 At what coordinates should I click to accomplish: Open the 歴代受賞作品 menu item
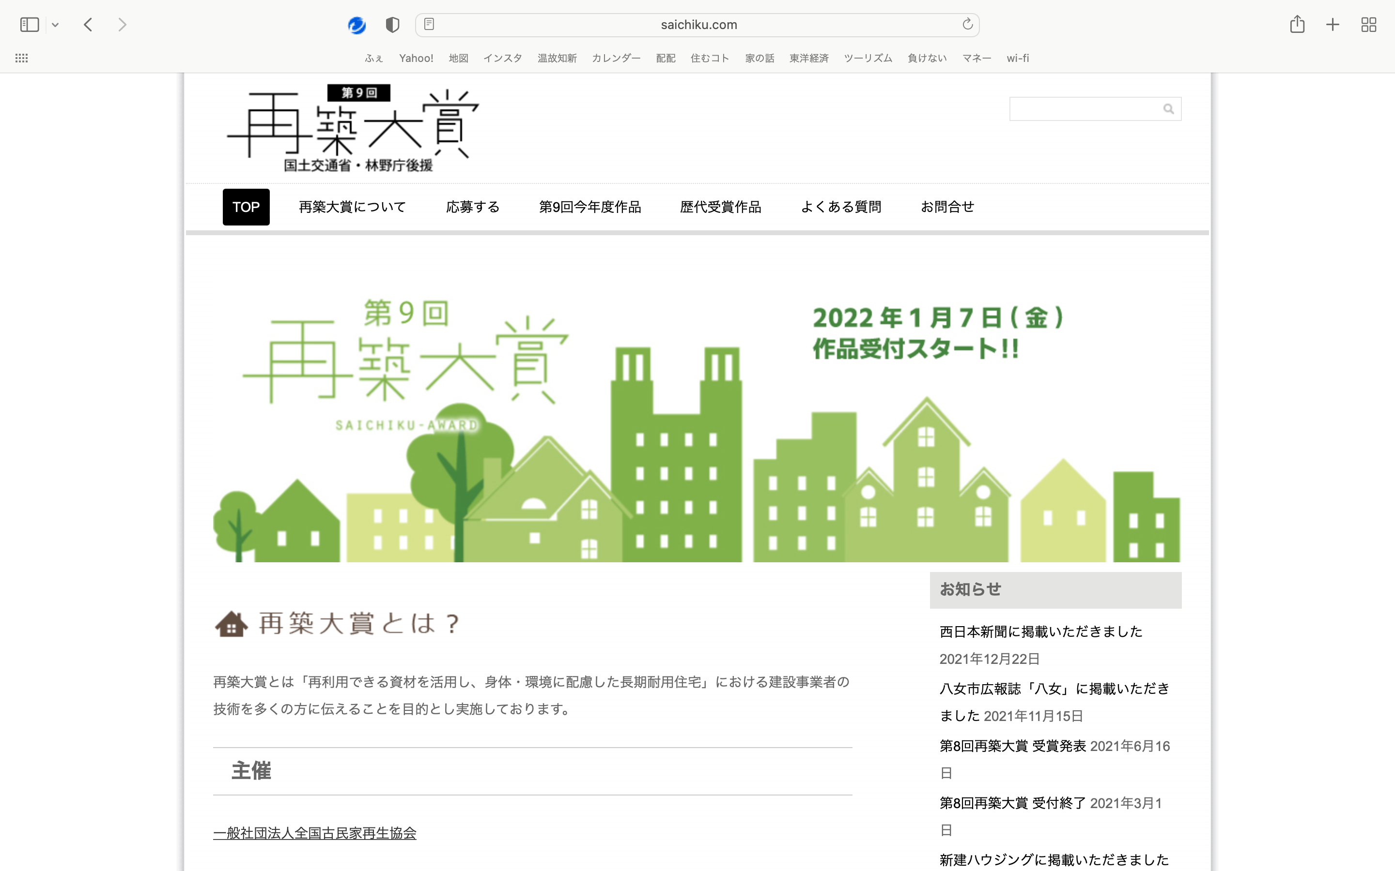coord(721,207)
